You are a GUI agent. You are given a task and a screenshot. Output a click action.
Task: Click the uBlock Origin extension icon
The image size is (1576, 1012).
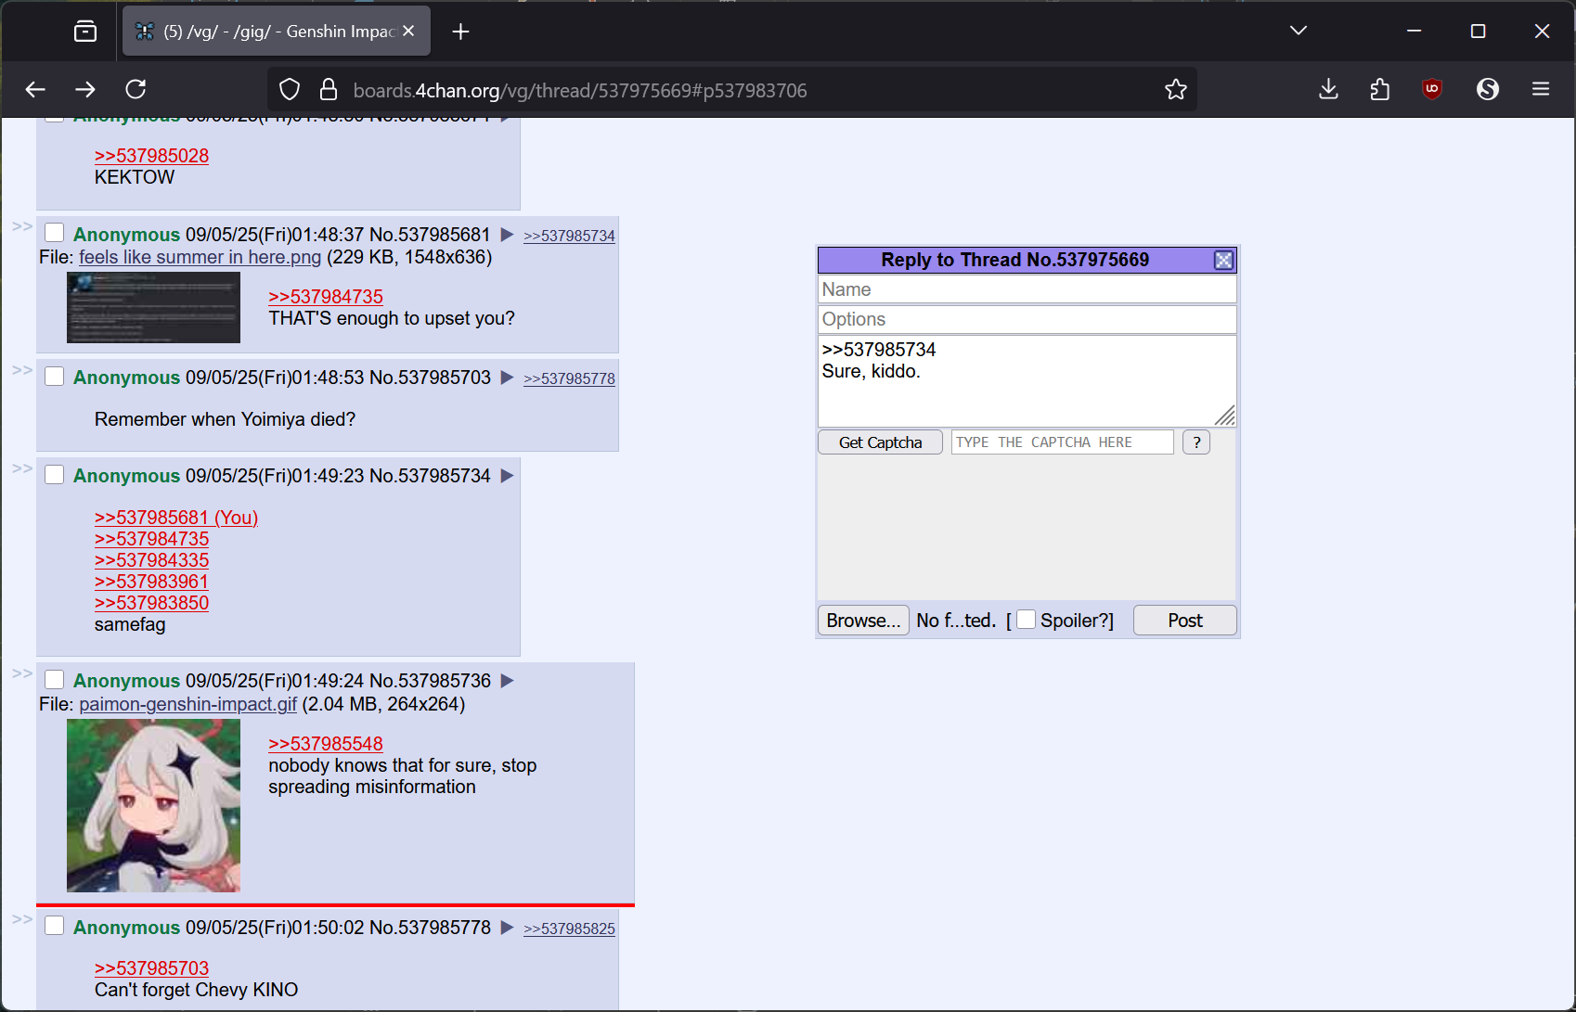1432,89
